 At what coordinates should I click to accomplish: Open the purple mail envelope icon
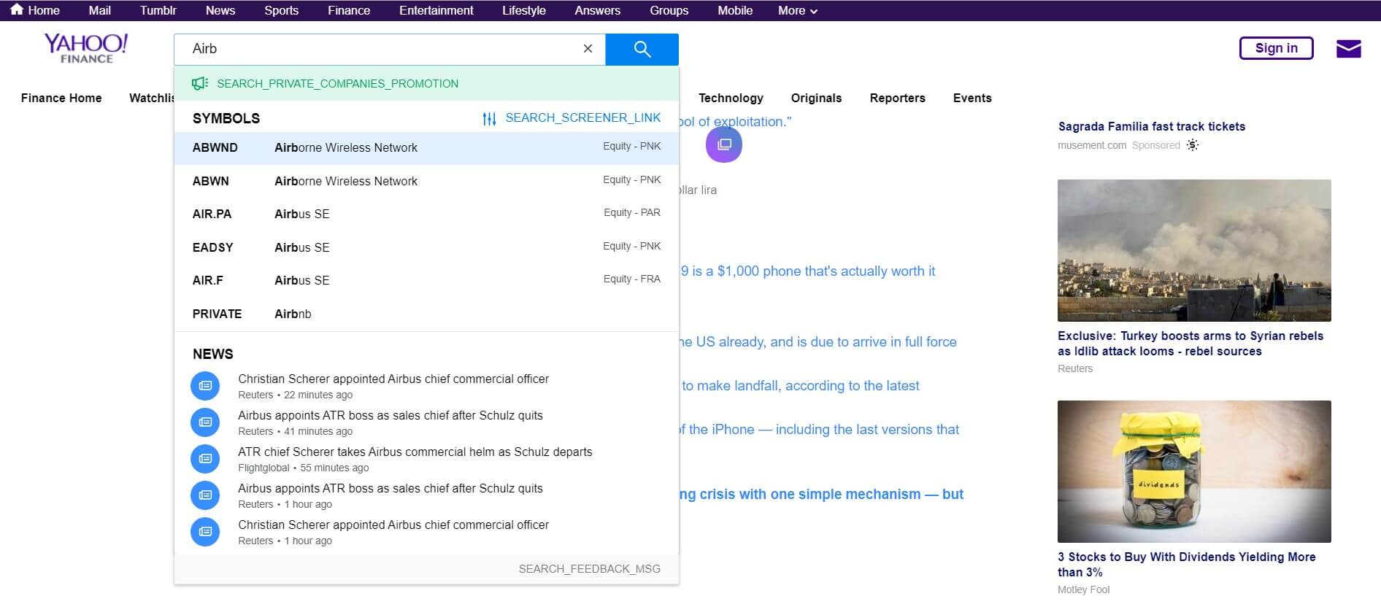1348,49
